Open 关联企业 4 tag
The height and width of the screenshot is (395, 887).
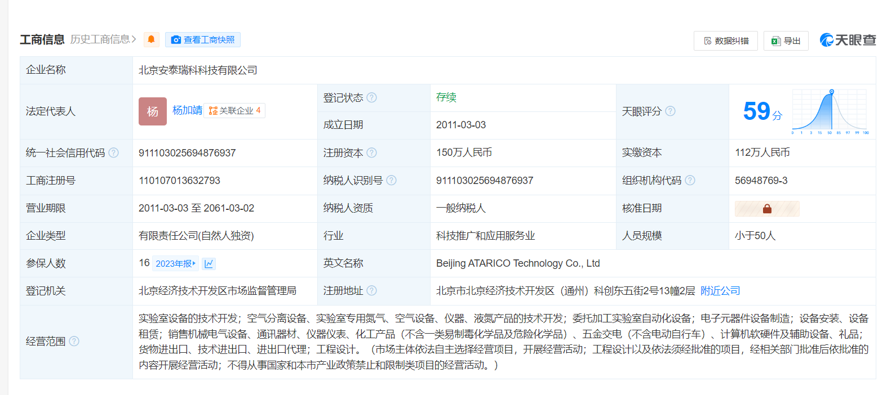coord(234,111)
